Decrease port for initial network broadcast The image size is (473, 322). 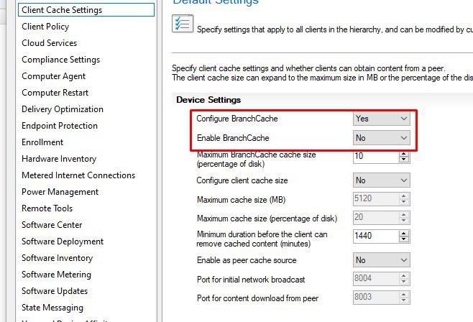403,282
